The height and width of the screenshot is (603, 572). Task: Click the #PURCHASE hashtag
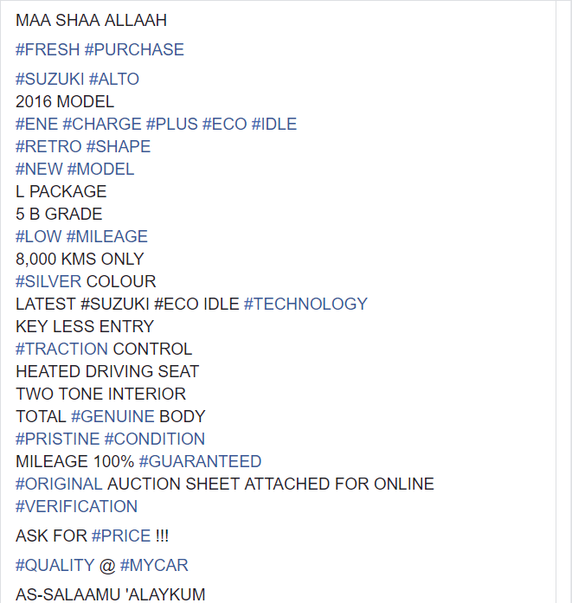(x=134, y=49)
